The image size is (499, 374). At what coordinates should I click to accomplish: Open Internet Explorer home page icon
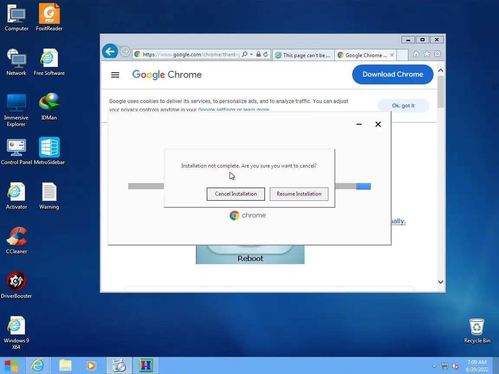coord(416,54)
